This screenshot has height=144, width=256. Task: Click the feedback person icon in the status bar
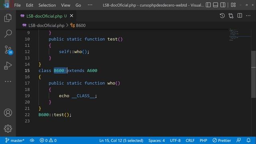239,140
